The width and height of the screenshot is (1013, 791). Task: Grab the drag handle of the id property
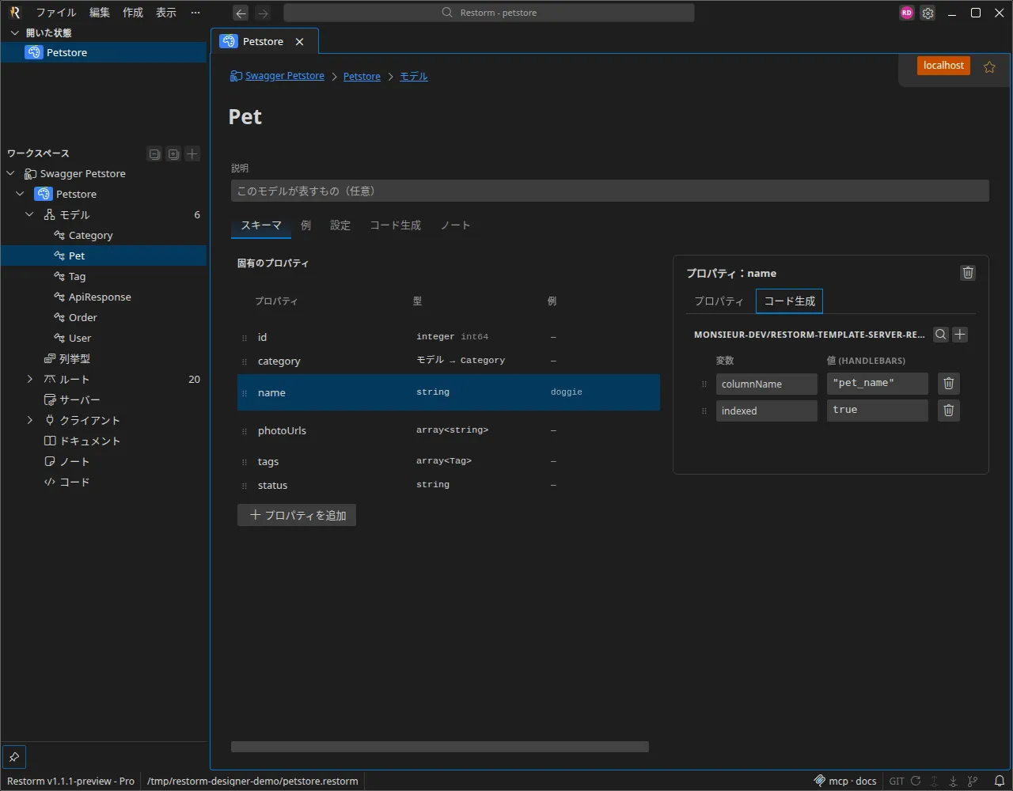click(245, 338)
